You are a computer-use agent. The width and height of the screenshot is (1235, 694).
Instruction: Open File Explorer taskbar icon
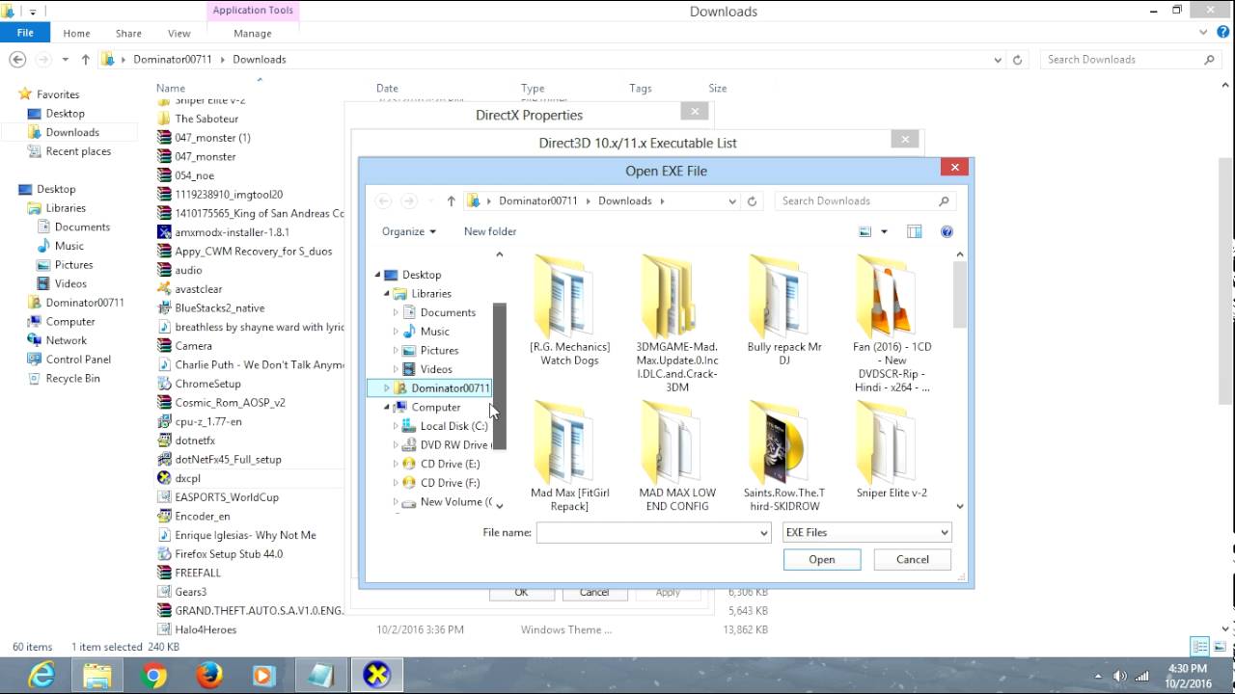click(97, 676)
